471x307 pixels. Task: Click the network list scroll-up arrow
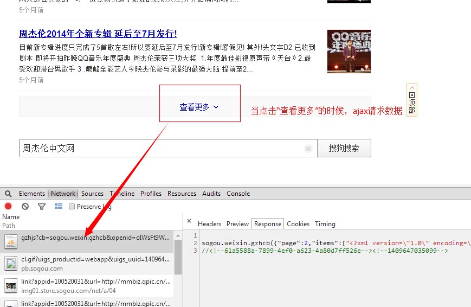pyautogui.click(x=178, y=235)
